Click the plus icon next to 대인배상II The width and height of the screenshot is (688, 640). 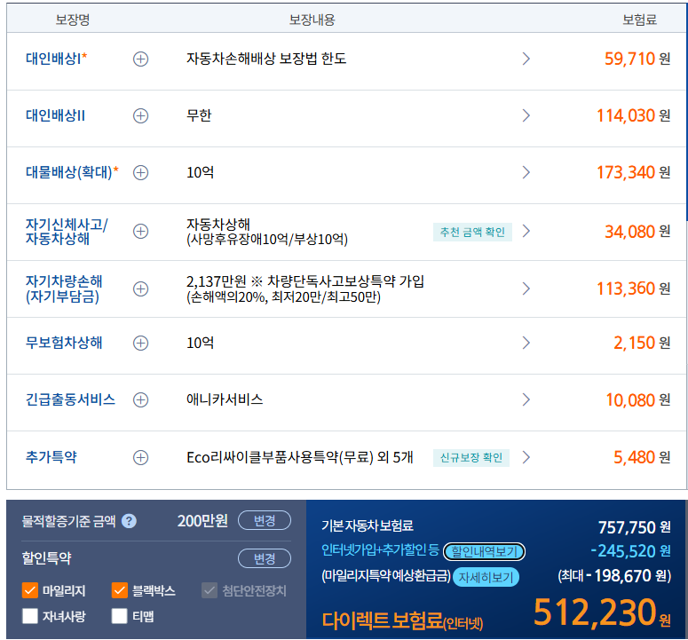(140, 115)
